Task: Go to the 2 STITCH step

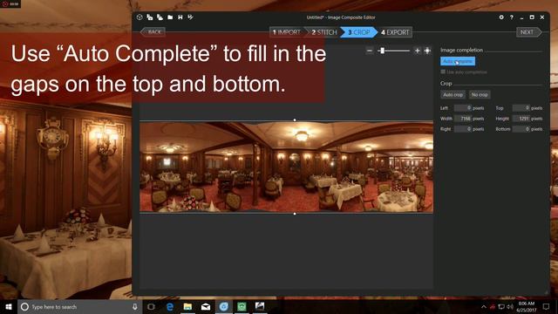Action: tap(323, 32)
